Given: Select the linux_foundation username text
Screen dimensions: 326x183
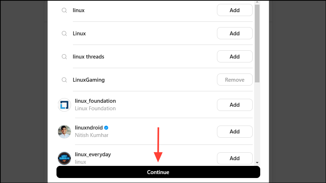Looking at the screenshot, I should [x=95, y=101].
